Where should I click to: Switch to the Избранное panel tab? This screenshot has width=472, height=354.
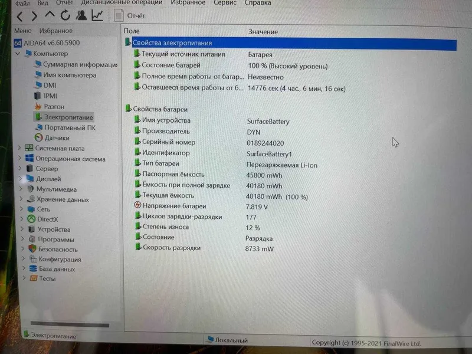coord(55,31)
